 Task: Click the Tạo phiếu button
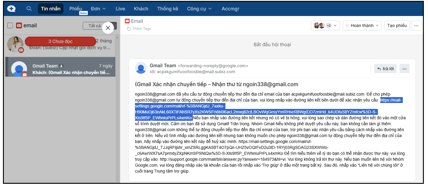click(397, 25)
